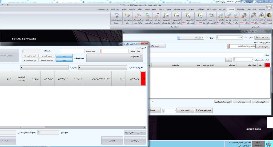The image size is (273, 147).
Task: Open the اسناد ribbon tab
Action: (x=262, y=9)
